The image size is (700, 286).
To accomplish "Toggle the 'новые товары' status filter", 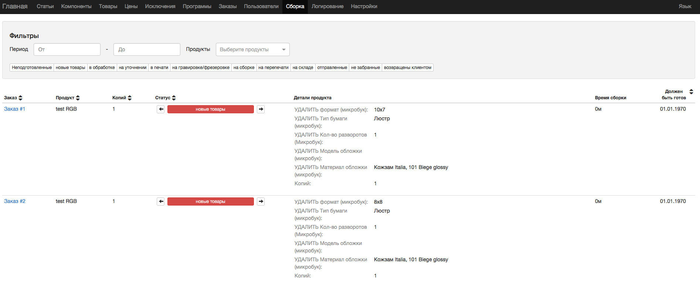I will click(x=70, y=68).
